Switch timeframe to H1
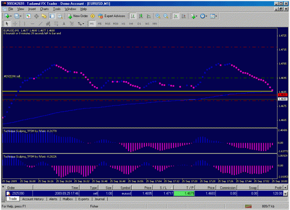The width and height of the screenshot is (290, 210). (123, 24)
